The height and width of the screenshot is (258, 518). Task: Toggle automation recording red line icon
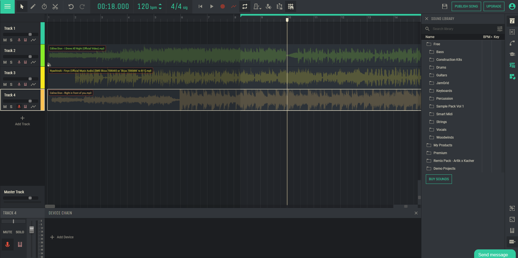pos(234,6)
